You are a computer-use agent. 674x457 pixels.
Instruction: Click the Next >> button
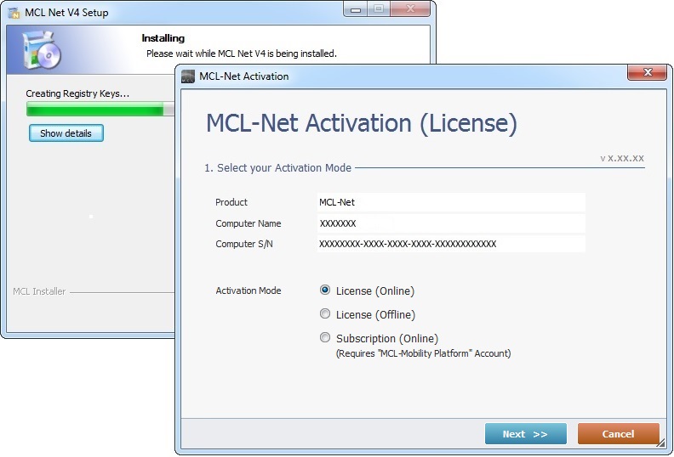[x=525, y=434]
